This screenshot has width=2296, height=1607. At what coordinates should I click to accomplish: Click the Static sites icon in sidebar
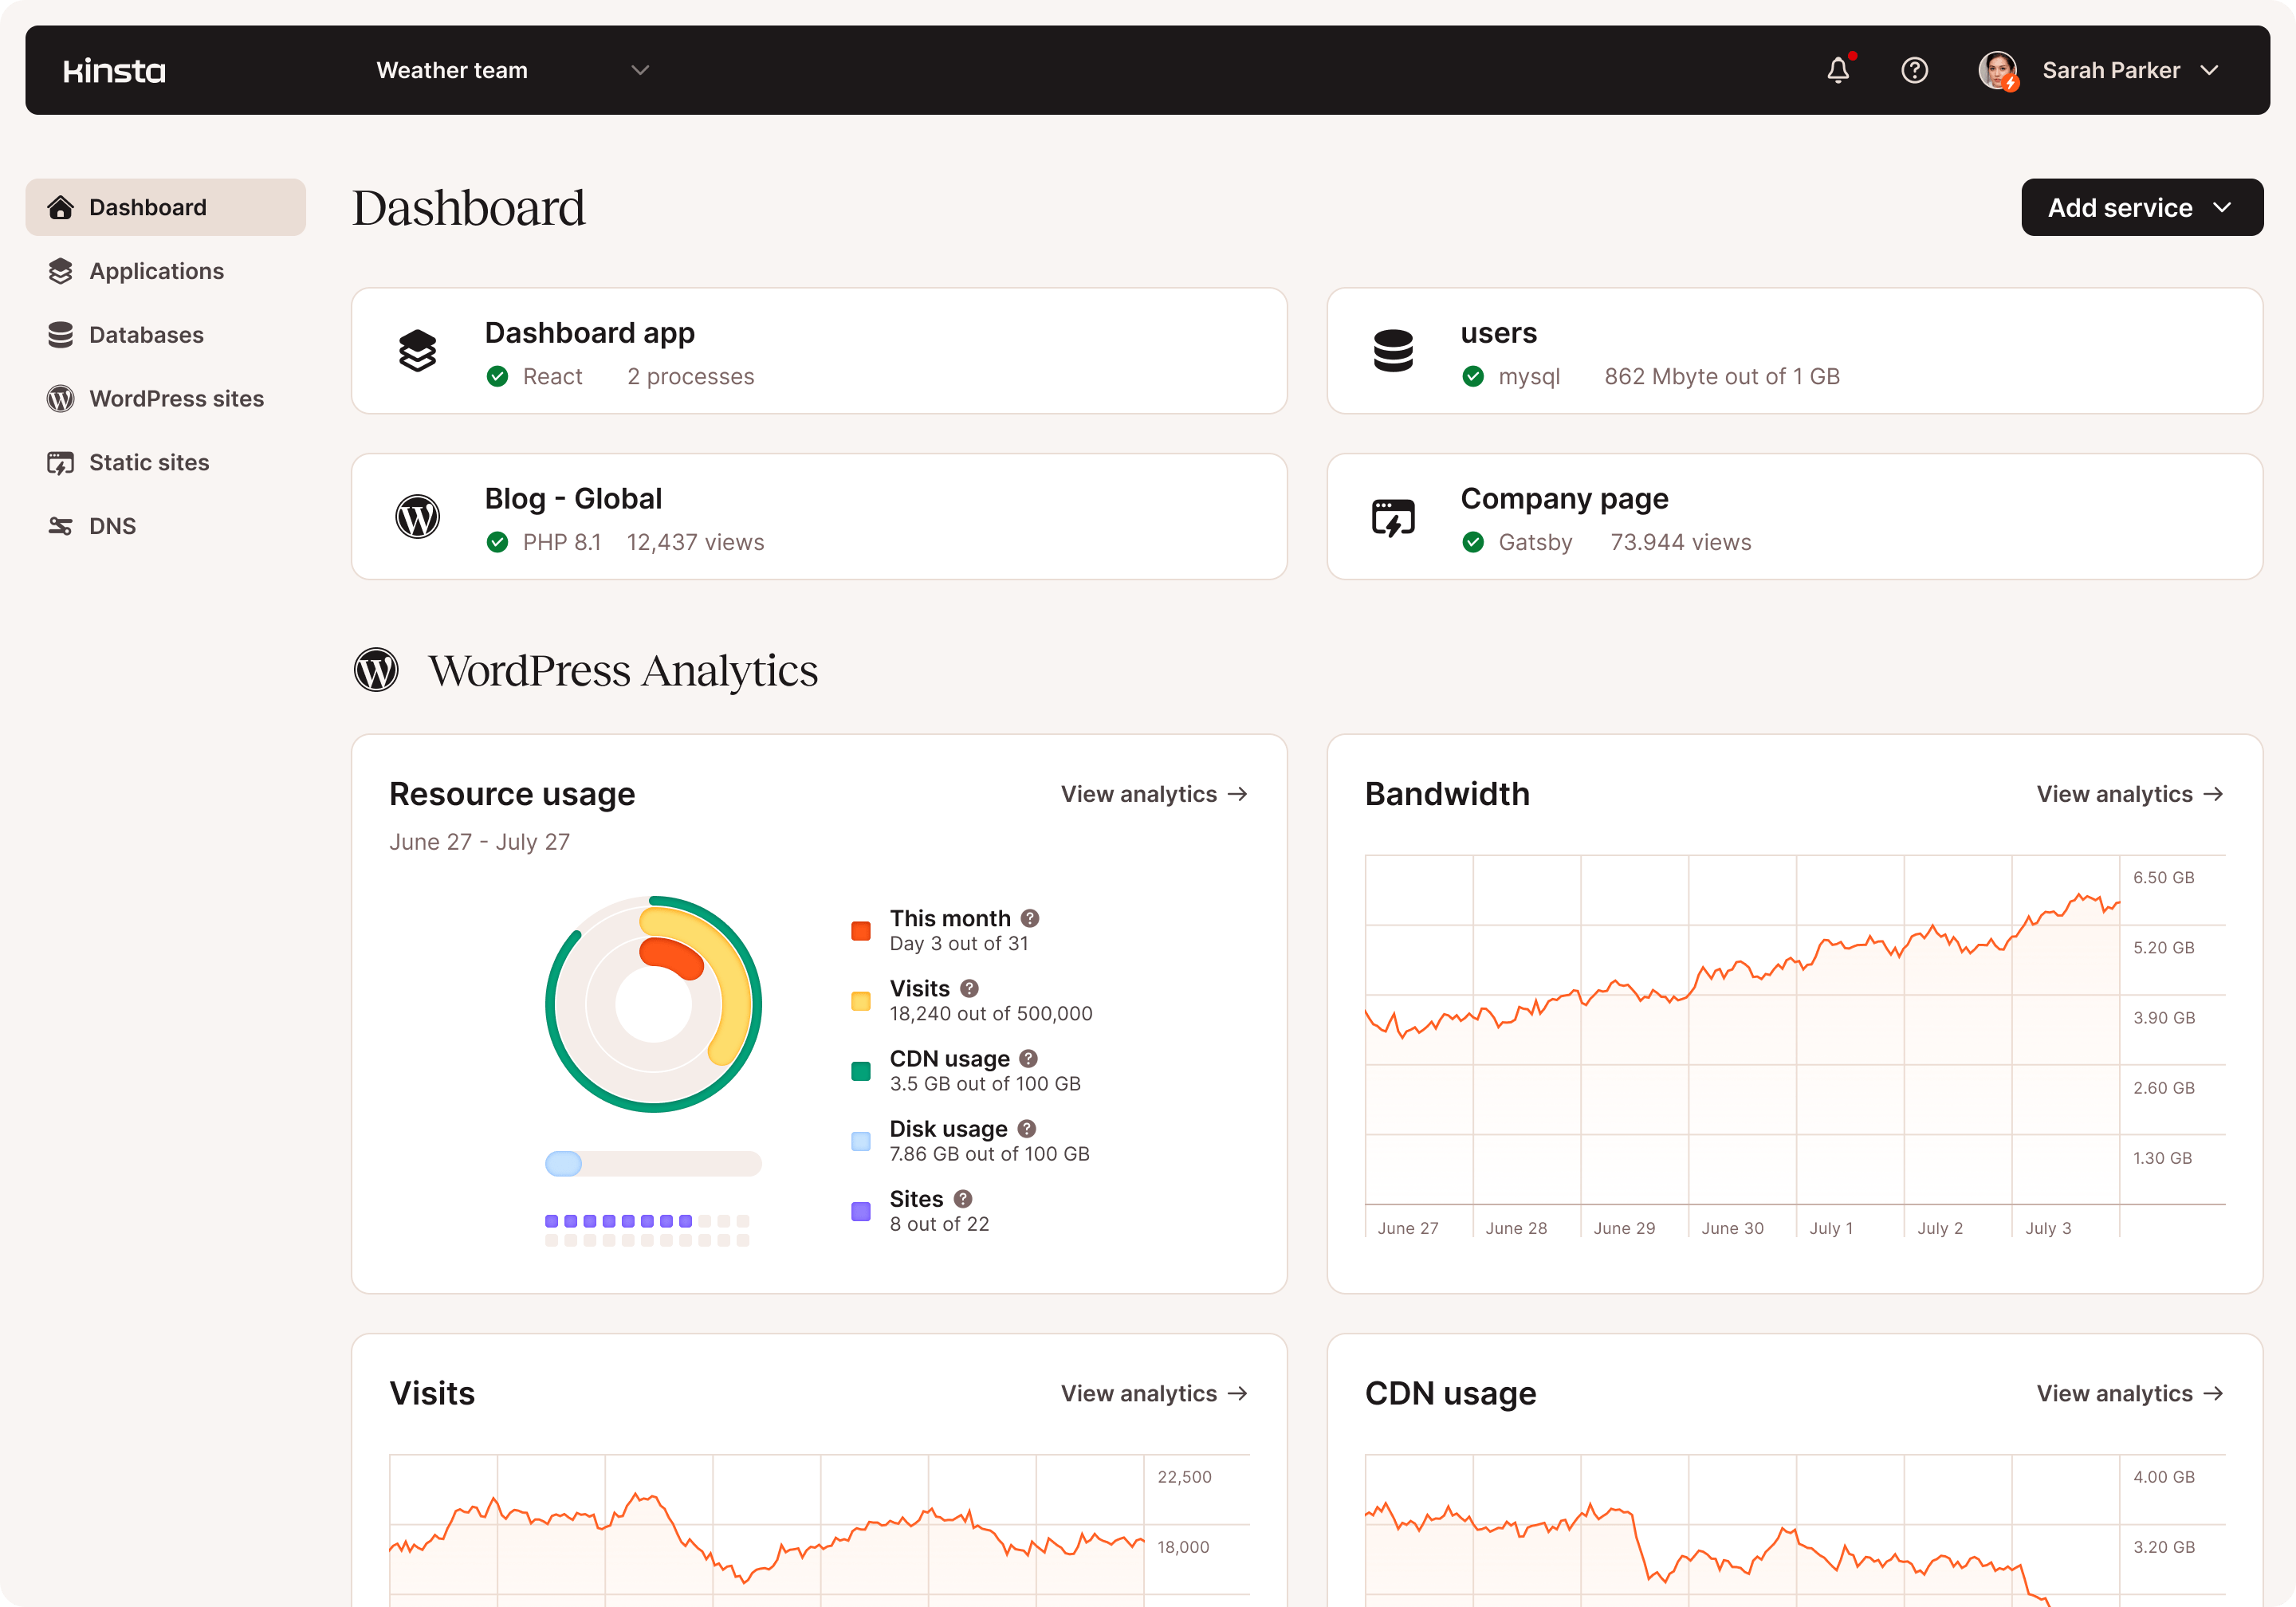(61, 462)
